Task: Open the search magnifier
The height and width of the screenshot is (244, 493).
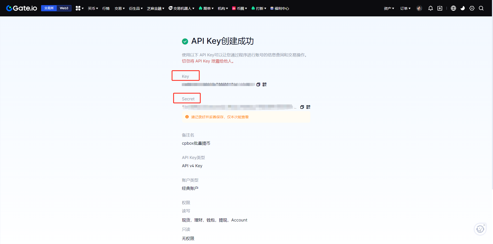Action: click(481, 8)
